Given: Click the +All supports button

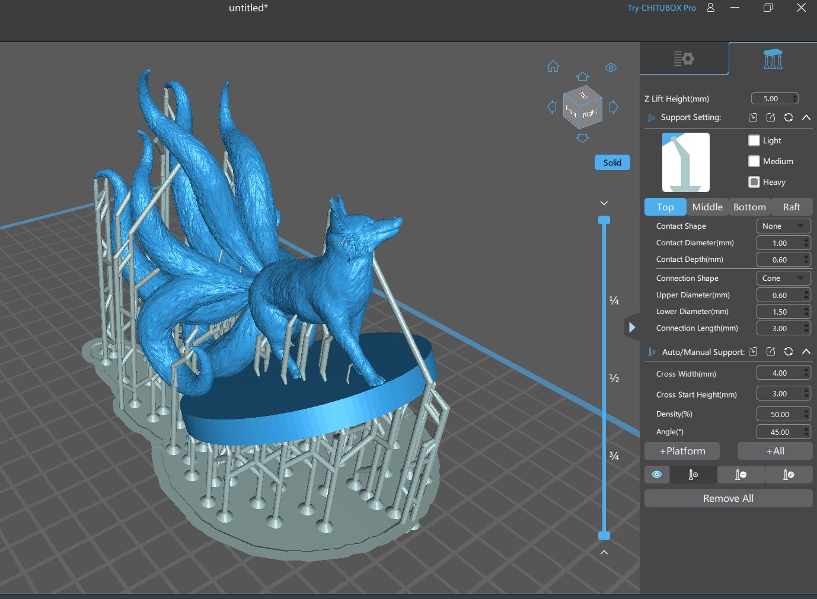Looking at the screenshot, I should pyautogui.click(x=775, y=451).
